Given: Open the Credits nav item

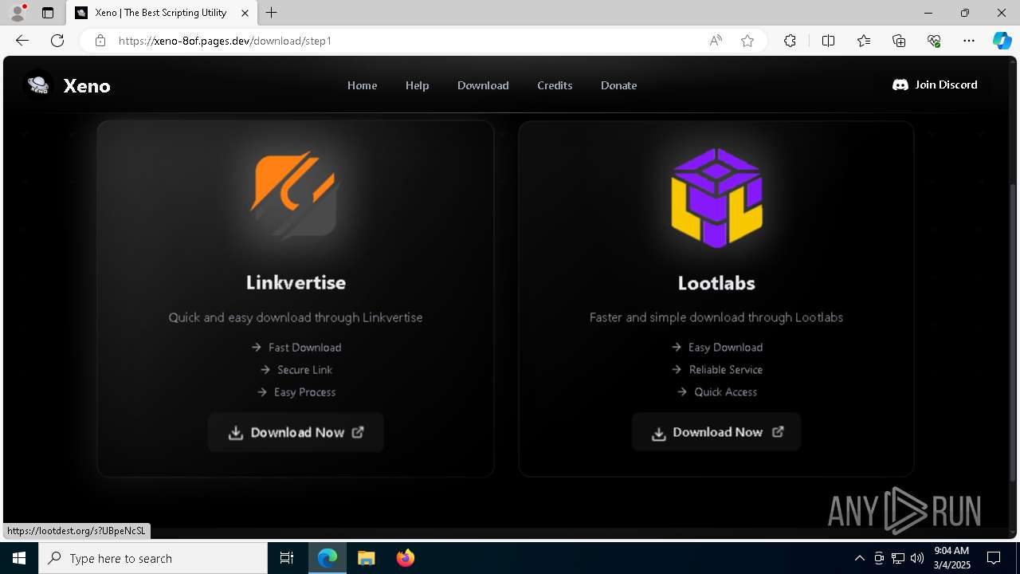Looking at the screenshot, I should tap(555, 85).
